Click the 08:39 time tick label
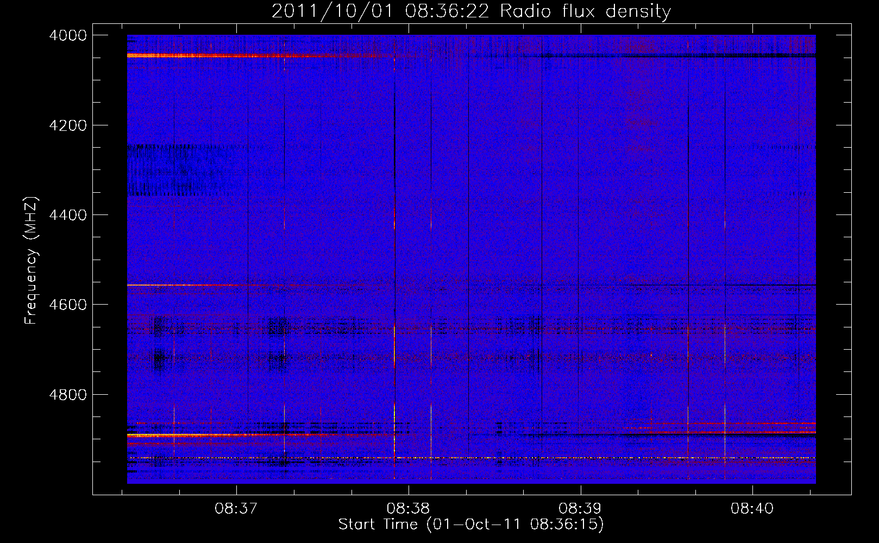 click(580, 509)
